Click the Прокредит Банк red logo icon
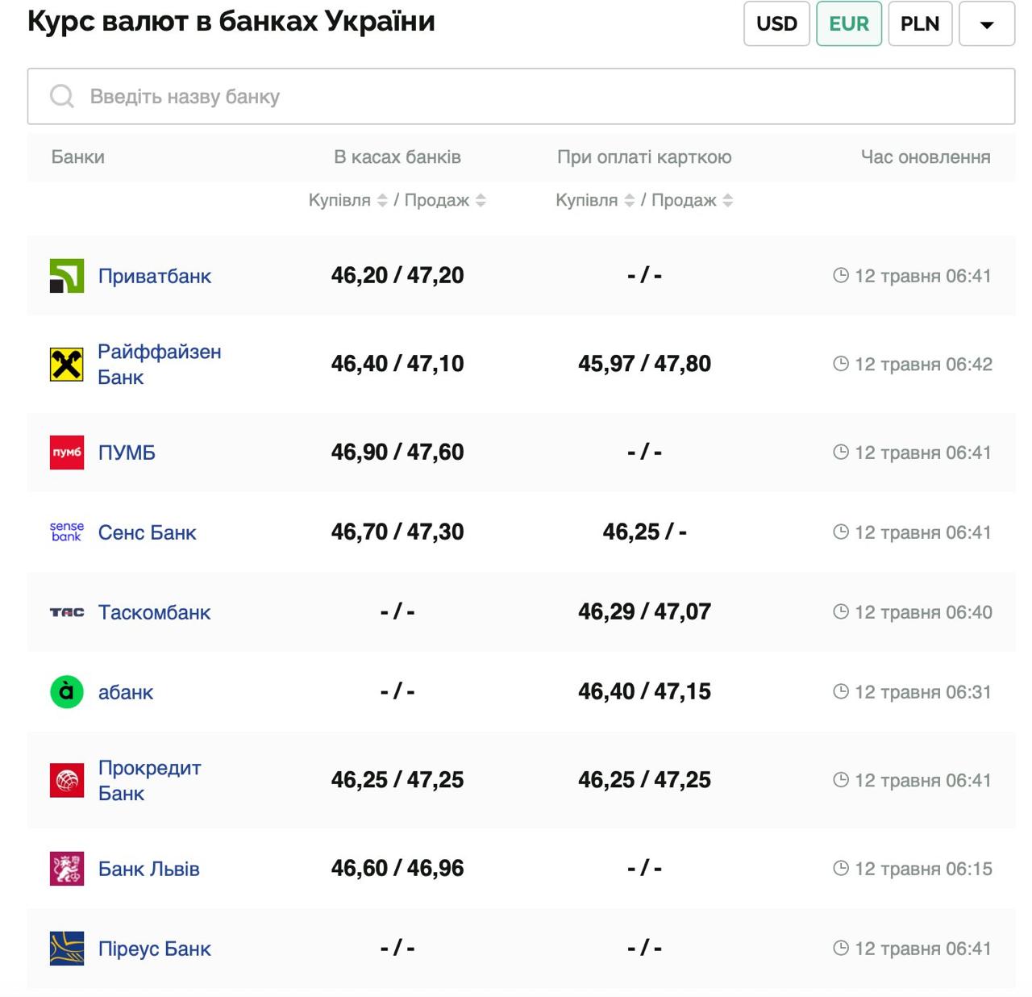The height and width of the screenshot is (997, 1032). click(67, 780)
